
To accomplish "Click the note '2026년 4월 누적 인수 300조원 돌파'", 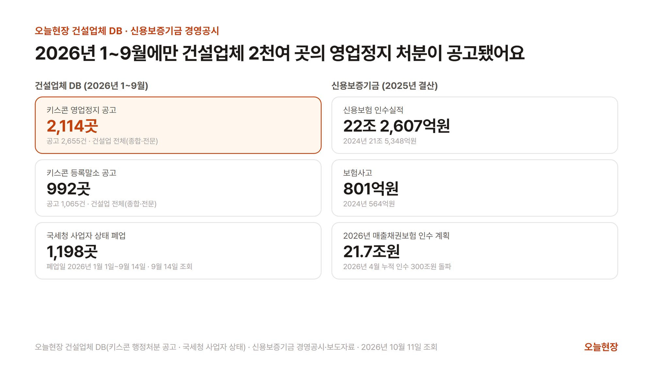I will point(397,267).
